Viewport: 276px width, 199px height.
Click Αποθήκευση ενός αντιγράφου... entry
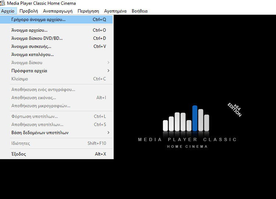click(56, 90)
